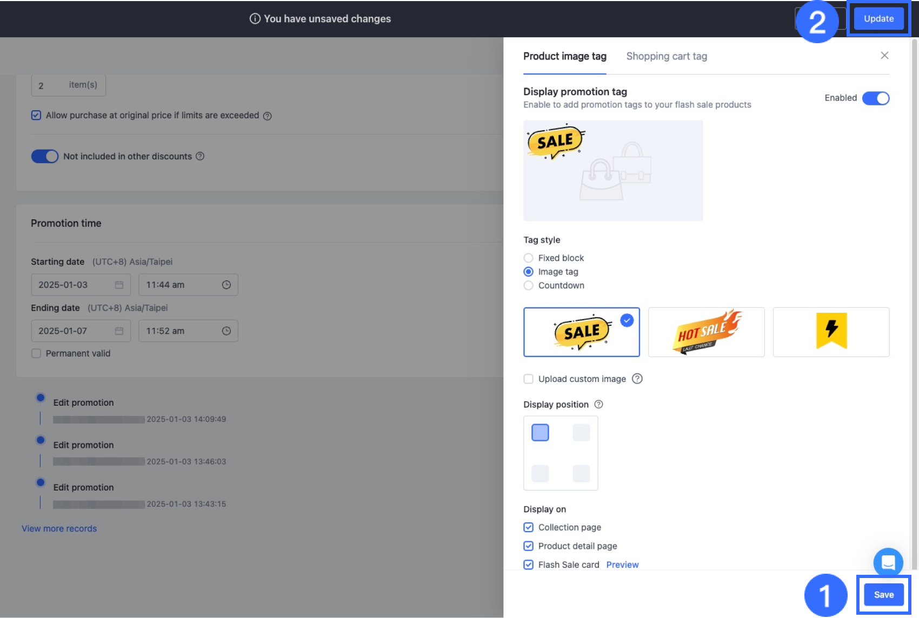
Task: Select the top-left display position square
Action: click(x=540, y=432)
